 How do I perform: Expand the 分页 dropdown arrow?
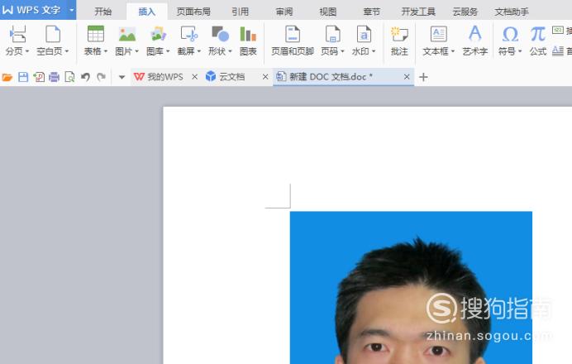click(x=27, y=51)
